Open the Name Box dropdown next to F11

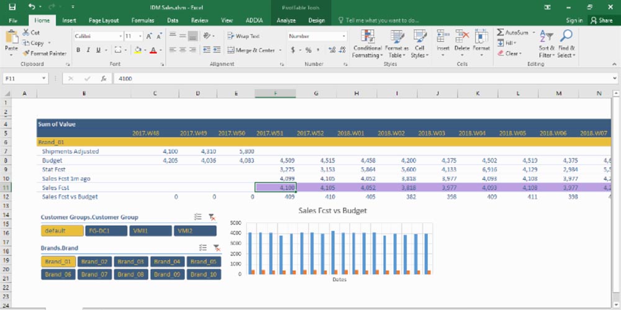click(43, 79)
